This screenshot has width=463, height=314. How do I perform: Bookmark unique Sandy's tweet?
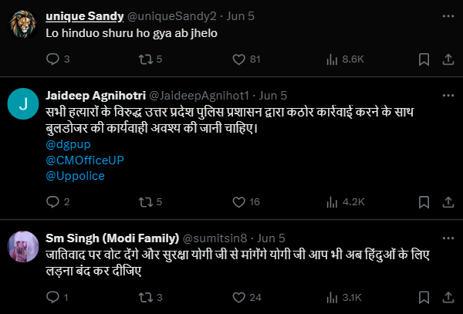pos(424,59)
